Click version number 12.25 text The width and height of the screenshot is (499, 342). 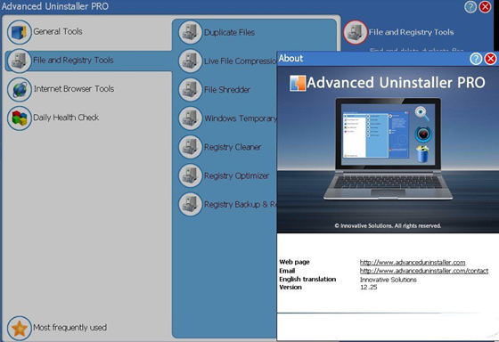pos(369,288)
